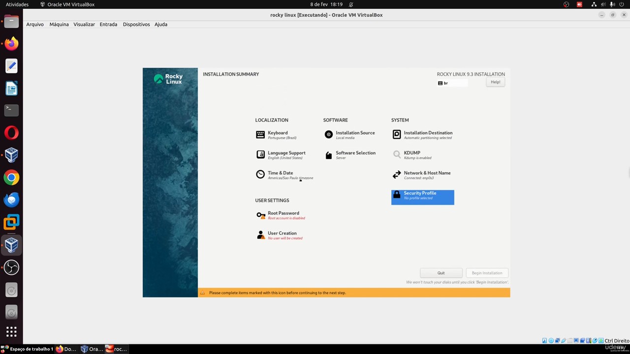Open the text editor dock icon
The height and width of the screenshot is (354, 630).
coord(11,65)
